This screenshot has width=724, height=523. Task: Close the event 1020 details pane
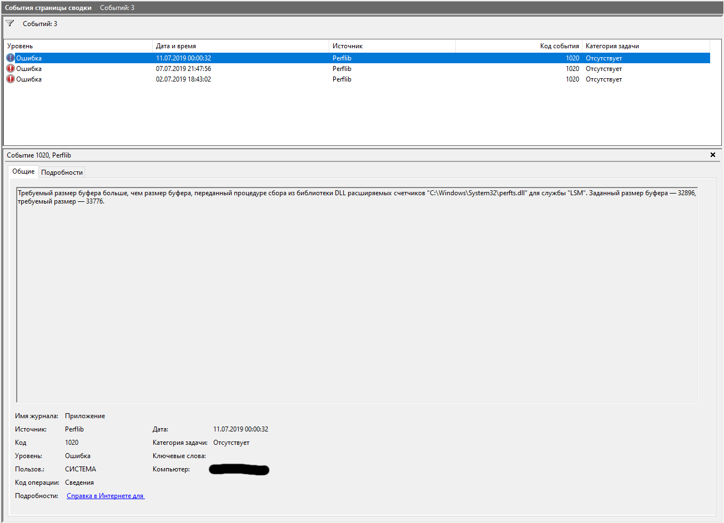[x=713, y=155]
